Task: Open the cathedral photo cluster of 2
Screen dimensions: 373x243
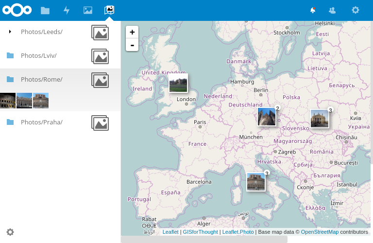Action: 267,117
